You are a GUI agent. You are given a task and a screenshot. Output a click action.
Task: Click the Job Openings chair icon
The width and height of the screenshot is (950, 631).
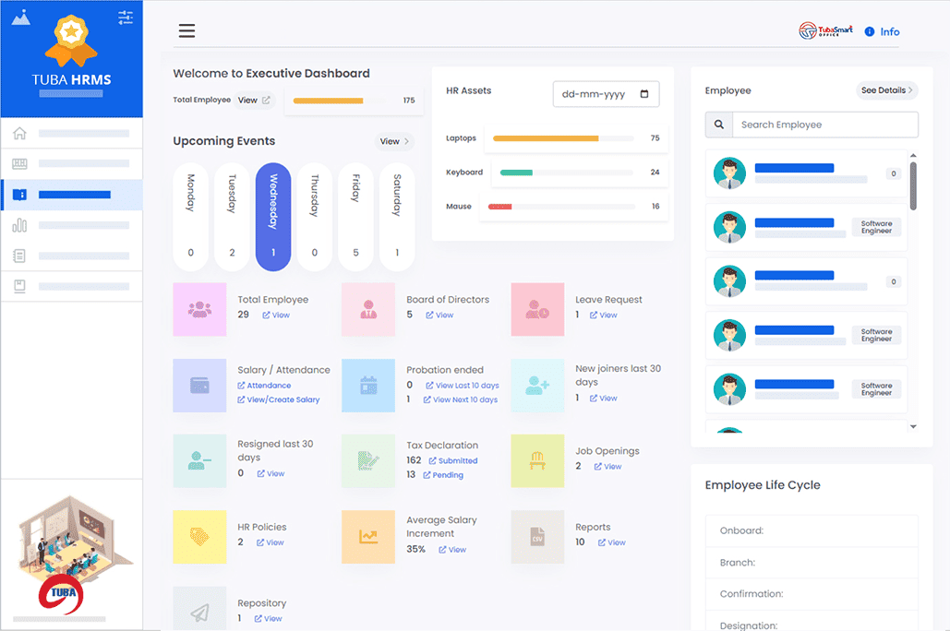coord(537,461)
